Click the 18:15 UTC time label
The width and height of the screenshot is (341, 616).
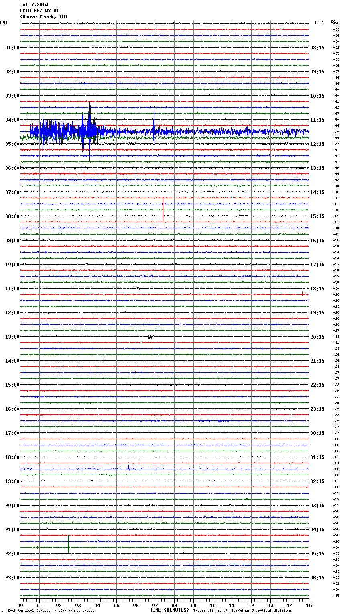(317, 289)
